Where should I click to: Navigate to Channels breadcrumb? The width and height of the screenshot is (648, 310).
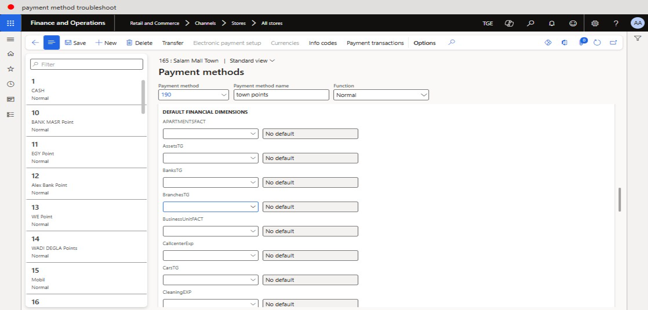coord(204,23)
